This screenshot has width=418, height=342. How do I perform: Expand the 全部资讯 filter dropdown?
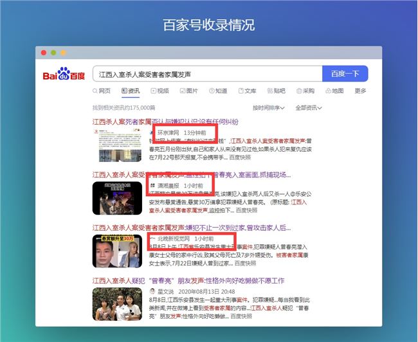coord(309,108)
